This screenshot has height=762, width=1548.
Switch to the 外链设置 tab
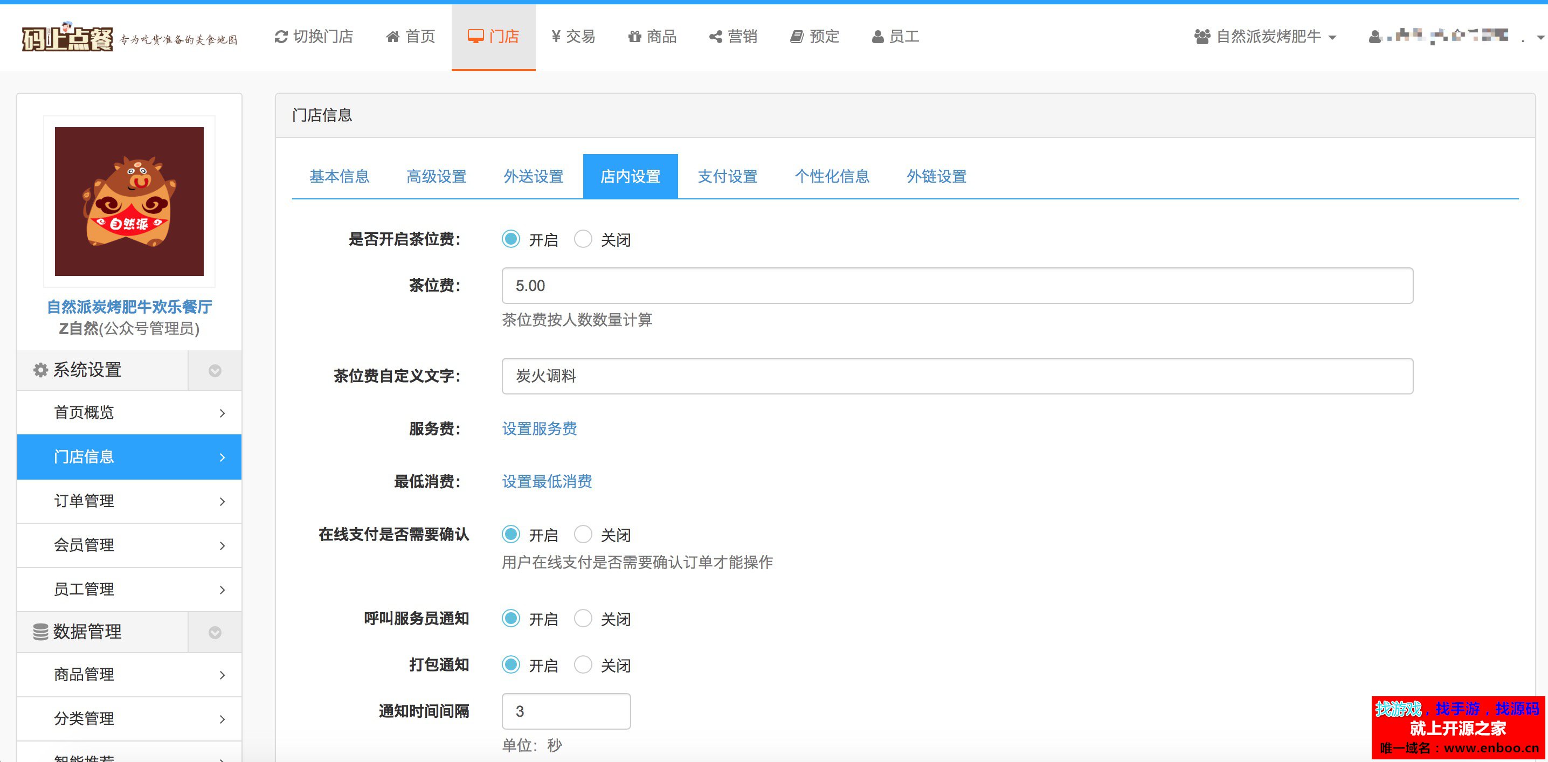click(937, 177)
